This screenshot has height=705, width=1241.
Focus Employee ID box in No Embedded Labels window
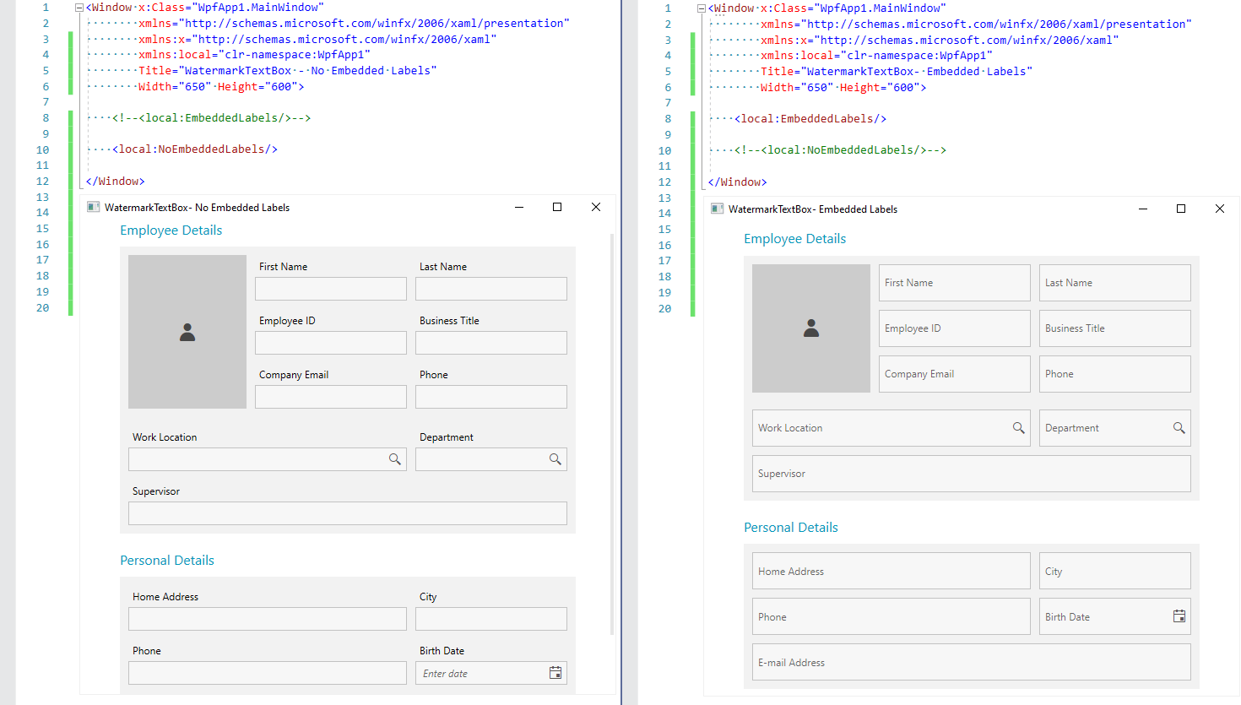331,343
